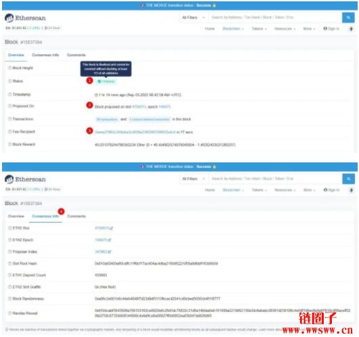Image resolution: width=359 pixels, height=337 pixels.
Task: Switch to Consensus Info tab in upper screenshot
Action: 45,55
